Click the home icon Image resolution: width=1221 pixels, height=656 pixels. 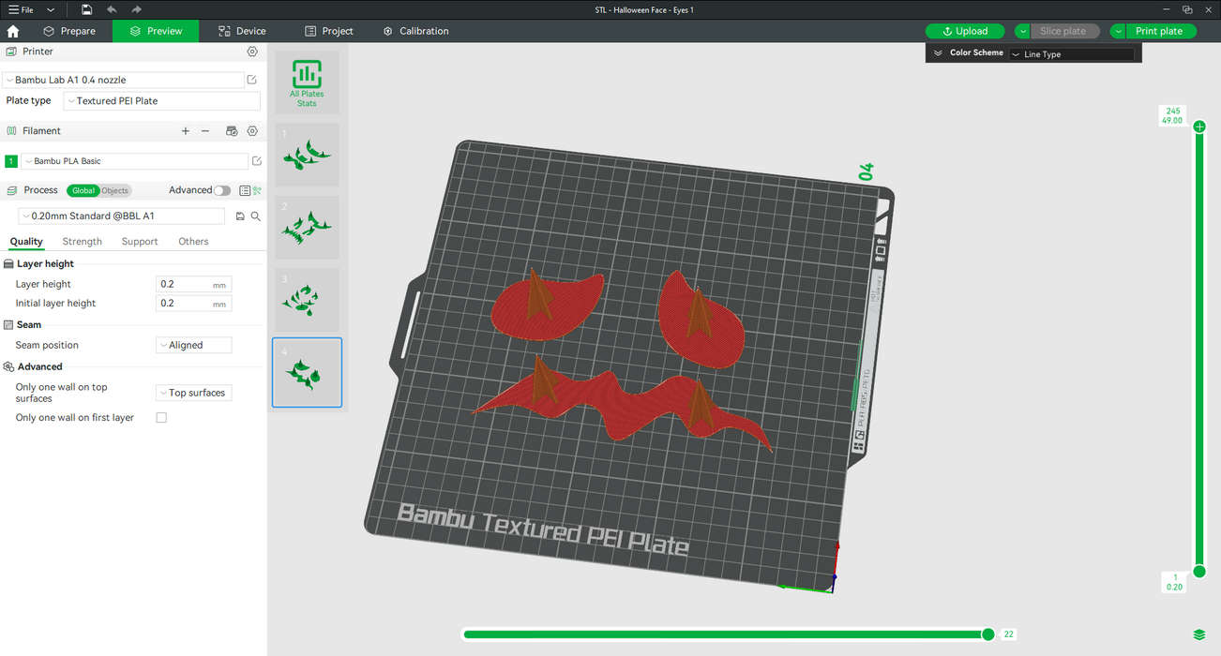13,31
